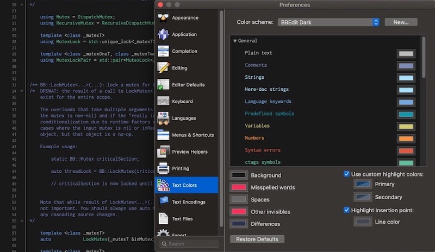Screen dimensions: 435x252
Task: Click "Language keywords" row text
Action: click(268, 102)
